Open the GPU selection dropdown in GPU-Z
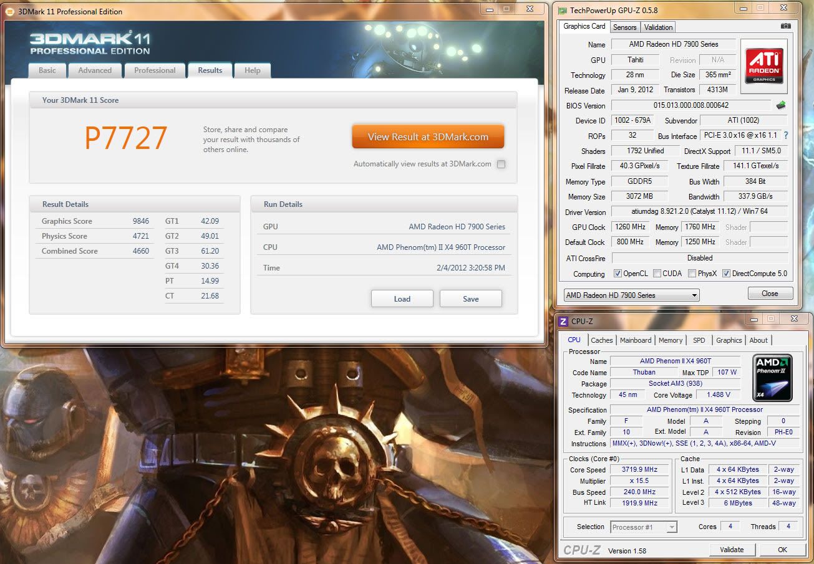 pyautogui.click(x=631, y=295)
